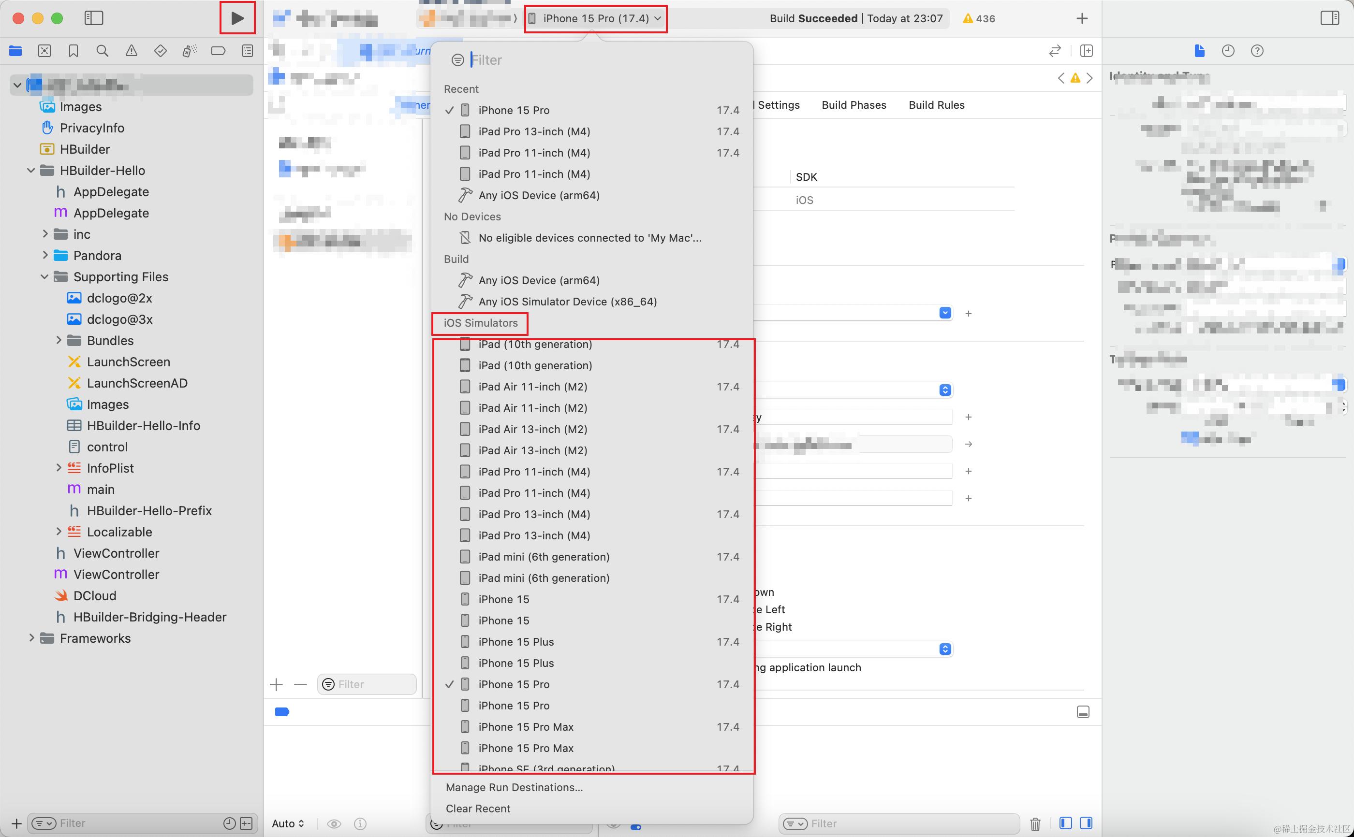Screen dimensions: 1354x837
Task: Click the Run play button
Action: (x=237, y=18)
